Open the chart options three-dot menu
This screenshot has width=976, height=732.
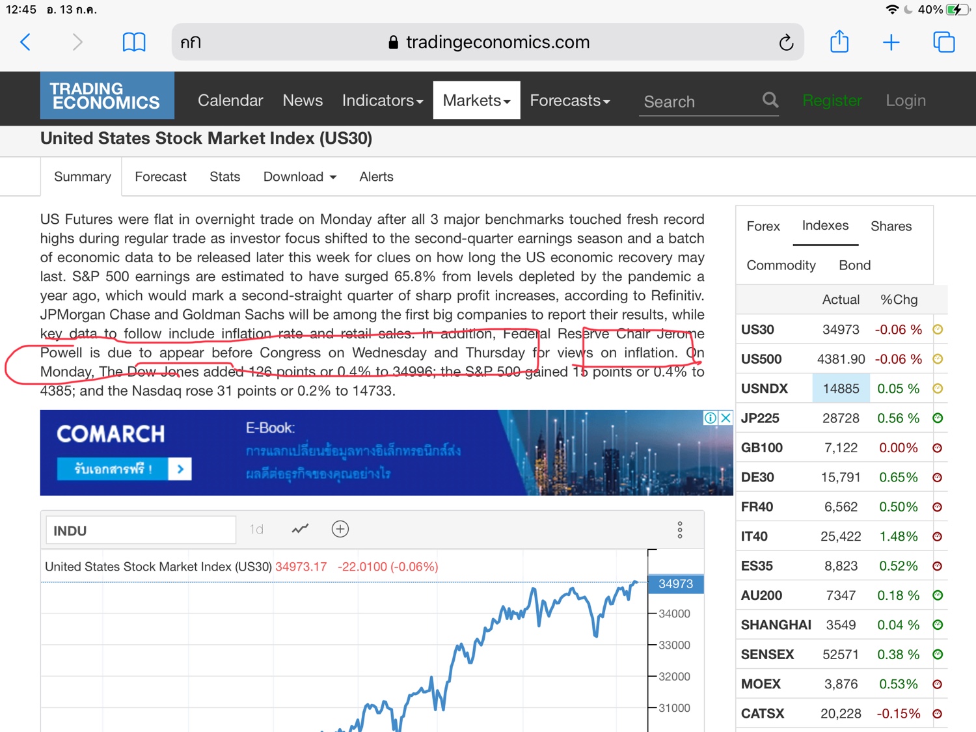pos(680,530)
